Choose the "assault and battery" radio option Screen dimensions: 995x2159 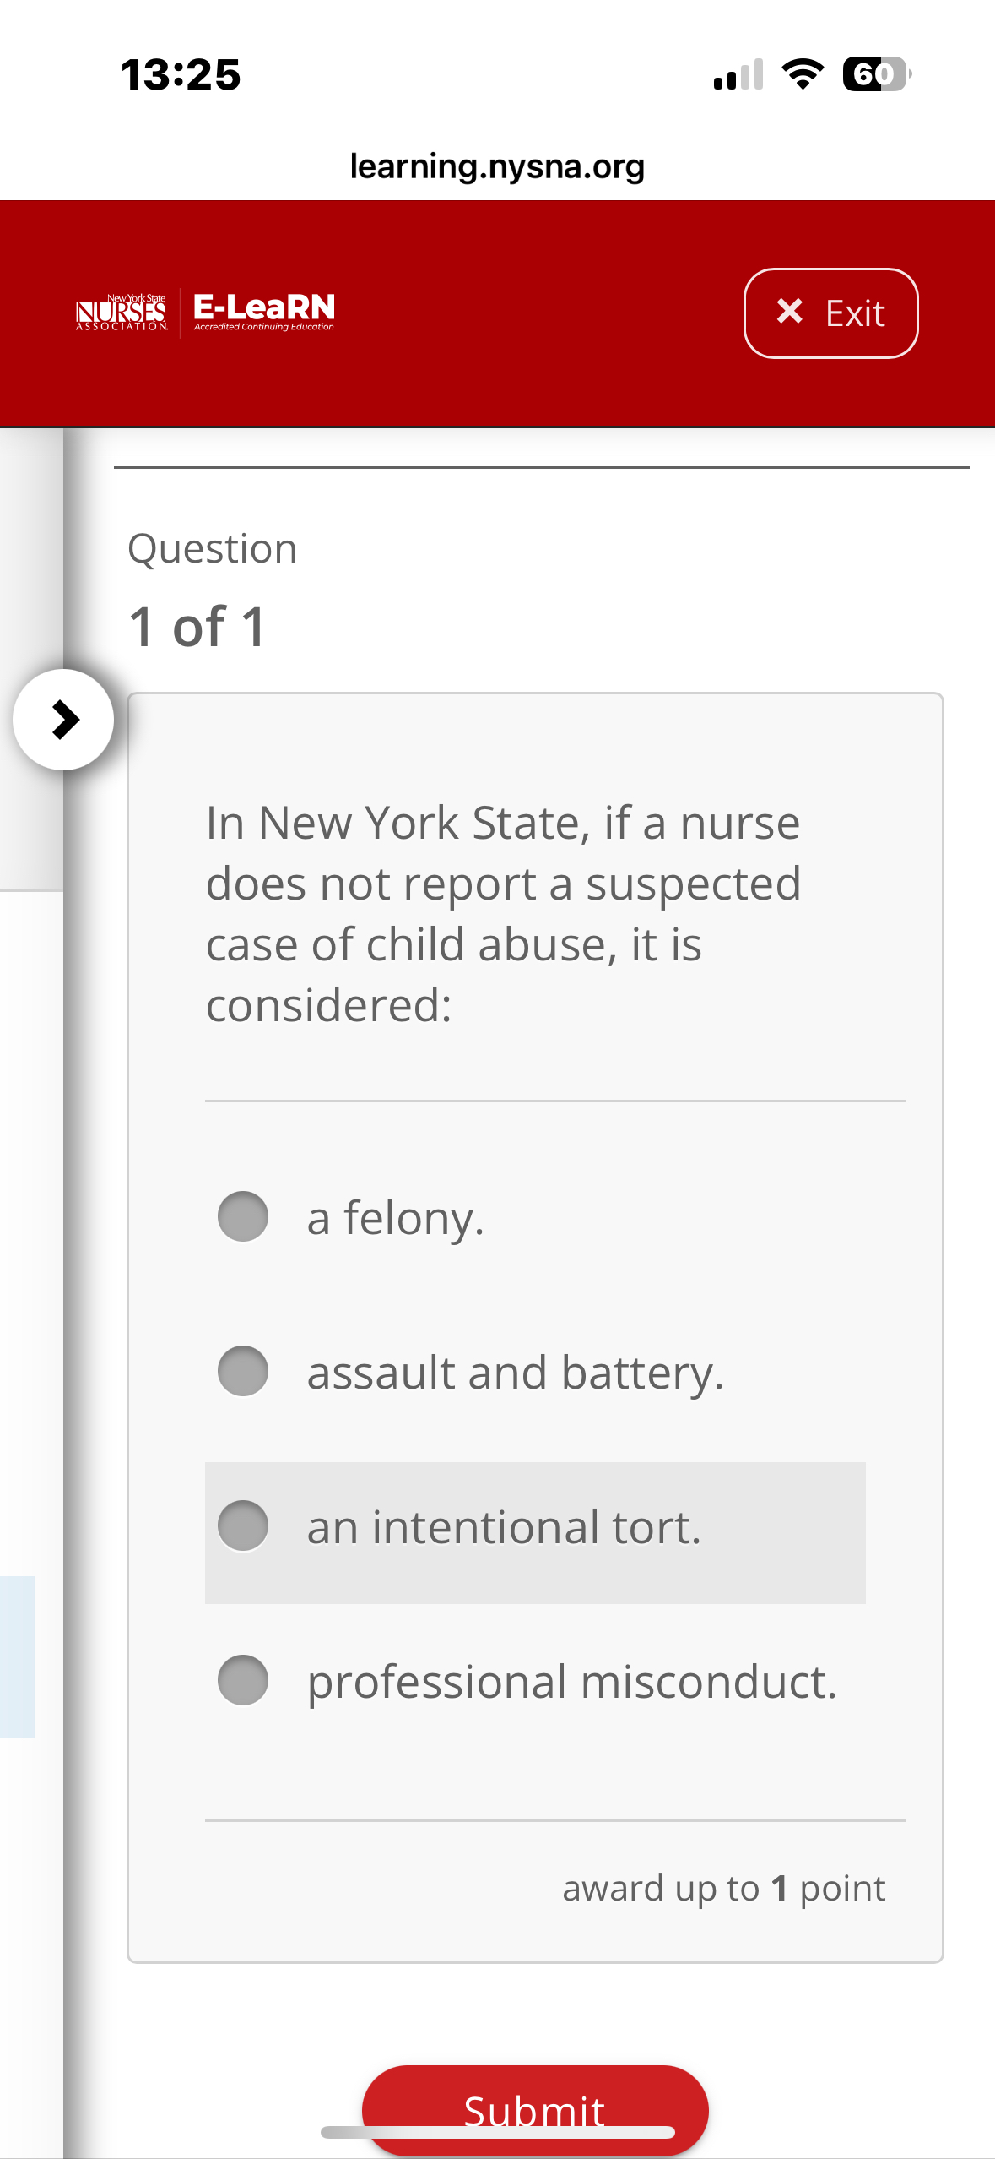pos(243,1371)
